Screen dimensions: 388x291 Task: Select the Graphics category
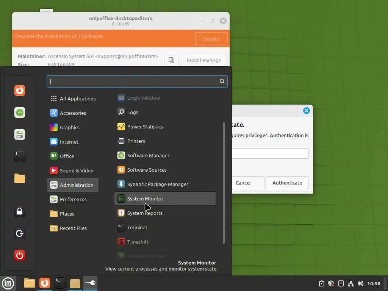[x=73, y=127]
